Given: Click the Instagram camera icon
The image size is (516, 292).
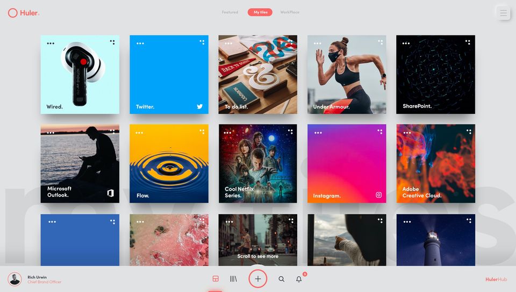Looking at the screenshot, I should [379, 195].
